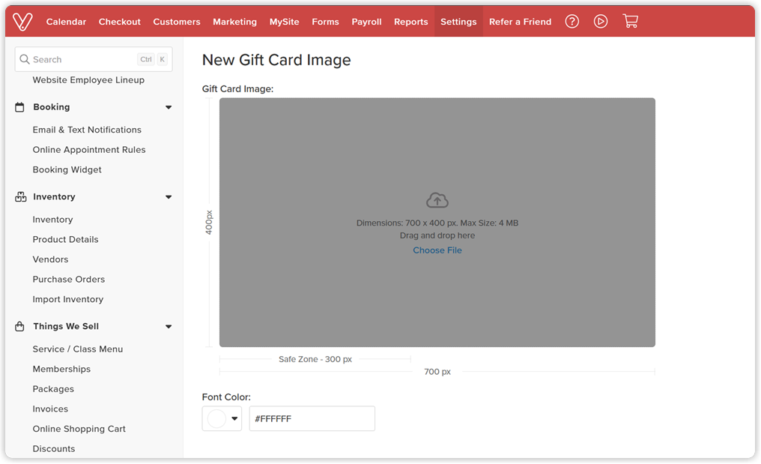Click the Choose File link
The height and width of the screenshot is (464, 761).
click(x=437, y=250)
